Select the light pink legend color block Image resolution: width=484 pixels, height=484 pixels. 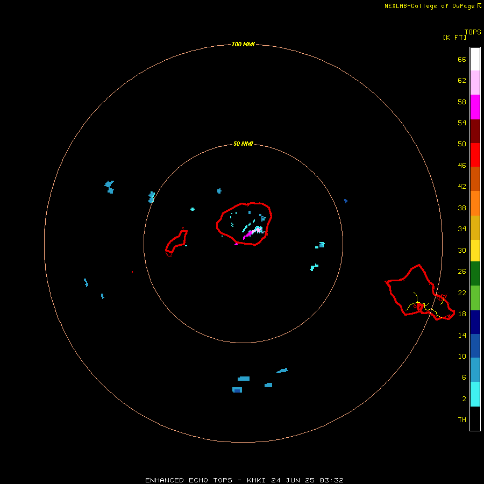(x=475, y=82)
